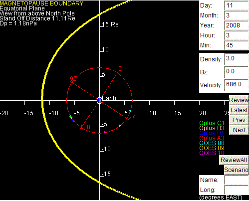Advance with the Next button
The width and height of the screenshot is (249, 201).
tap(239, 130)
